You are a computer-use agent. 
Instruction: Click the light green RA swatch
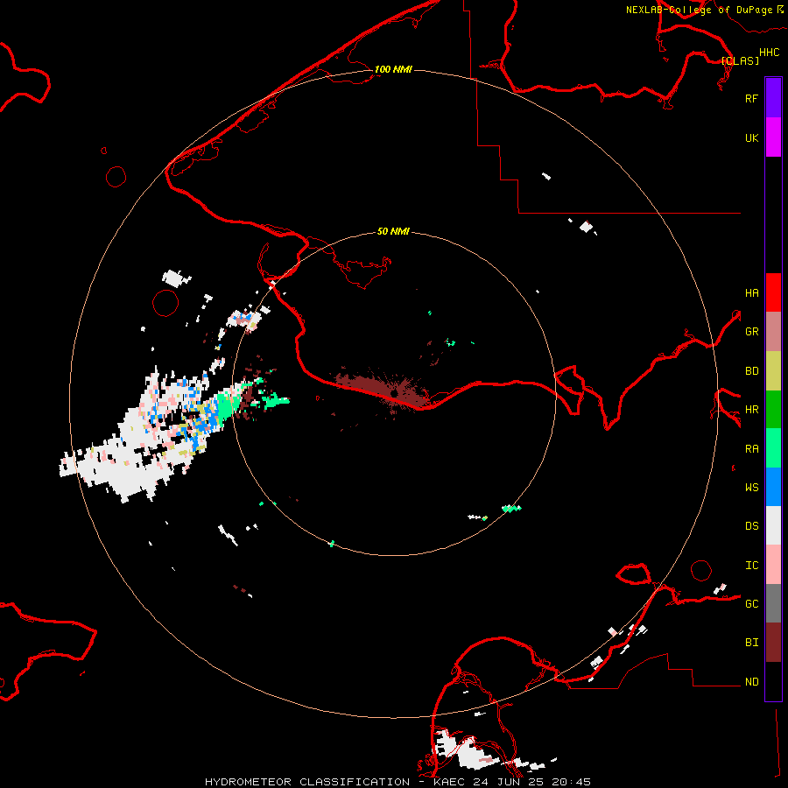(773, 448)
